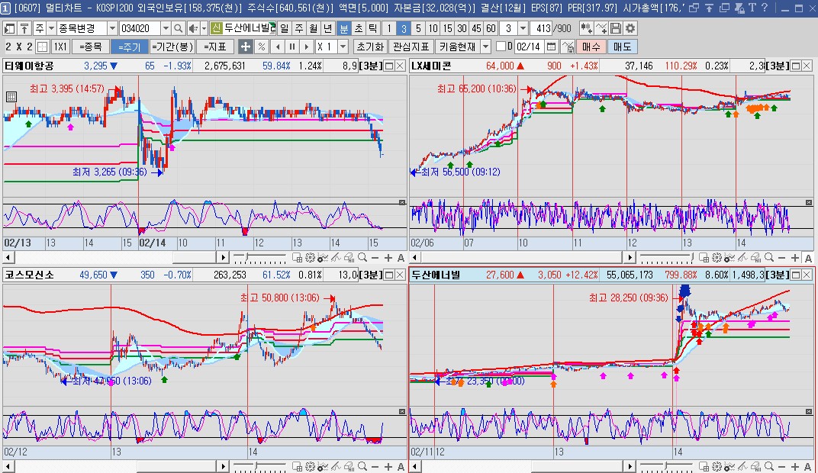Close indicator pane in 티웨이항공 chart

click(402, 202)
